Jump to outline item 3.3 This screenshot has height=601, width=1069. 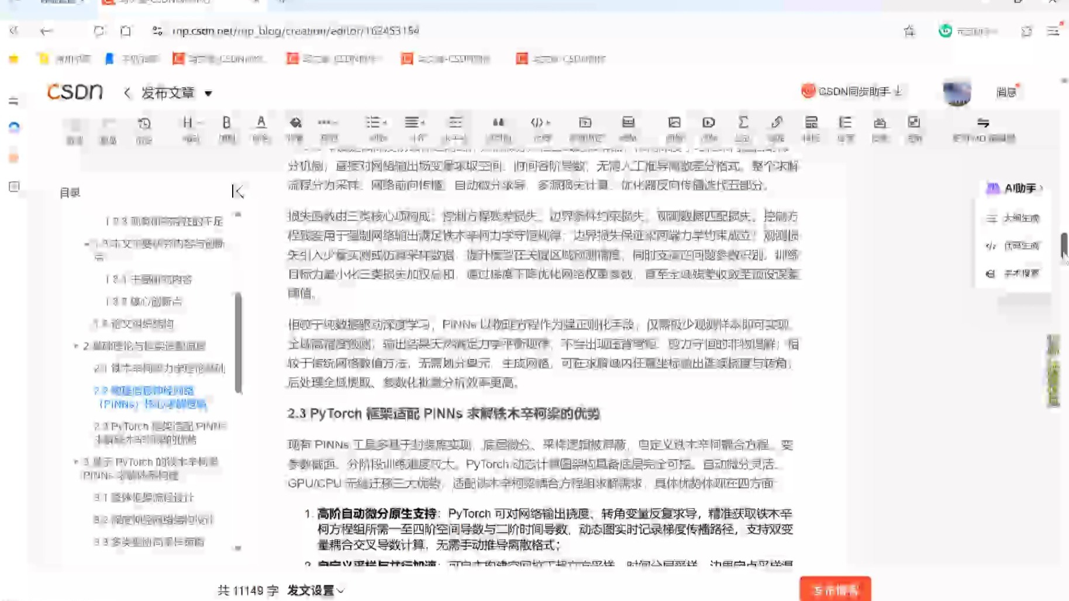pyautogui.click(x=149, y=542)
